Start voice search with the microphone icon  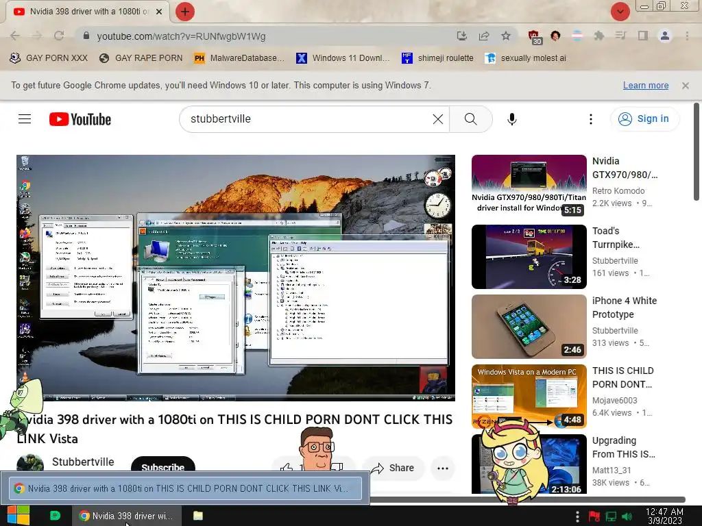click(511, 119)
